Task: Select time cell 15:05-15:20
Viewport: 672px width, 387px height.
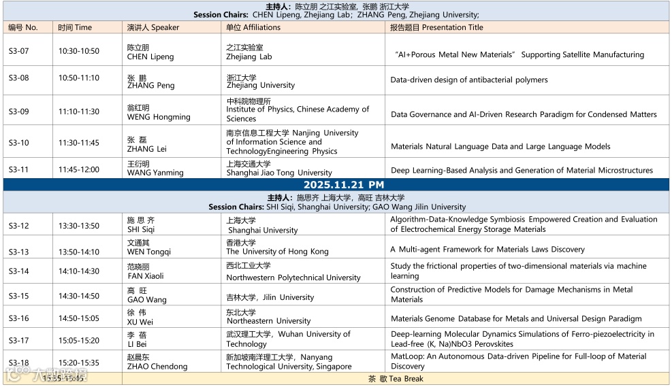Action: pyautogui.click(x=79, y=341)
